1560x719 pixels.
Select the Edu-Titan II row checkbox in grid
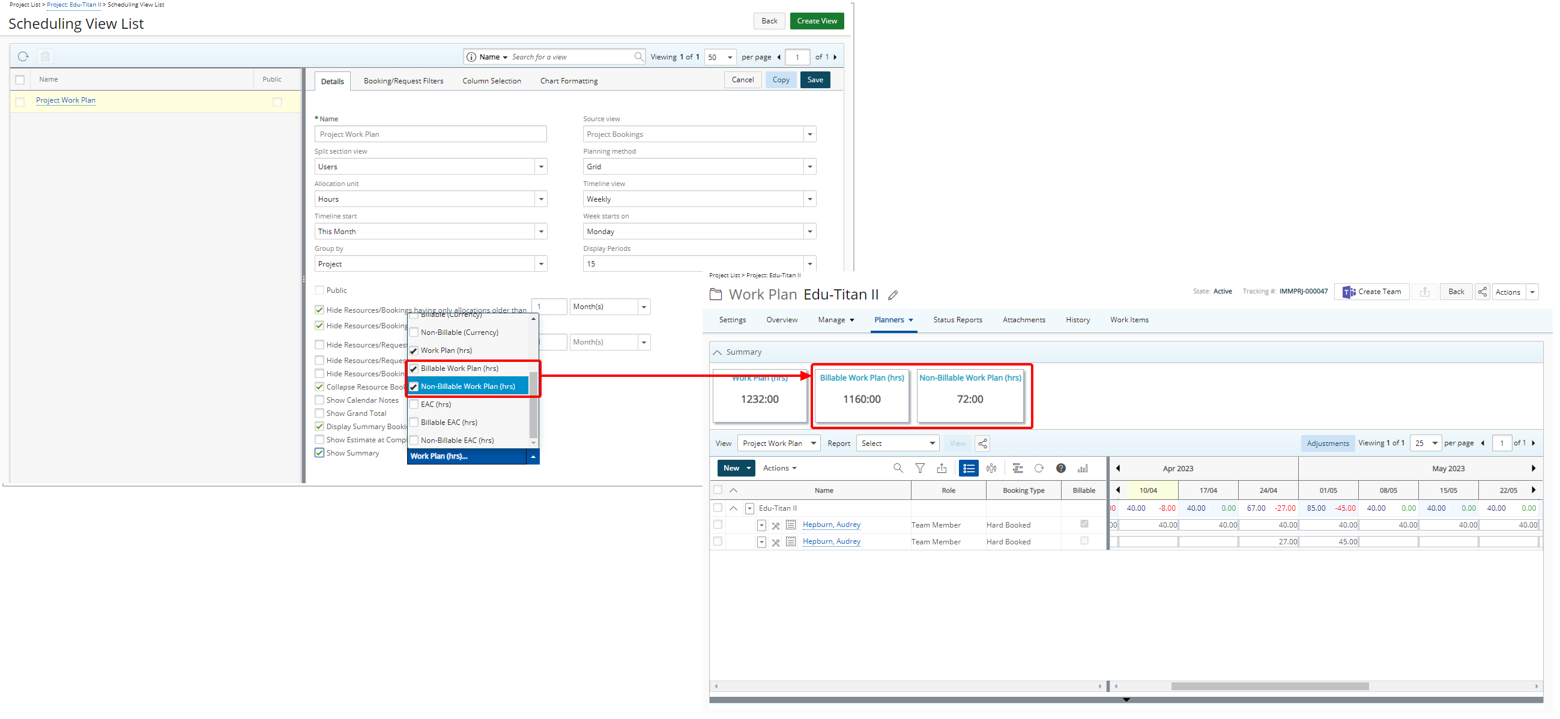(x=718, y=508)
